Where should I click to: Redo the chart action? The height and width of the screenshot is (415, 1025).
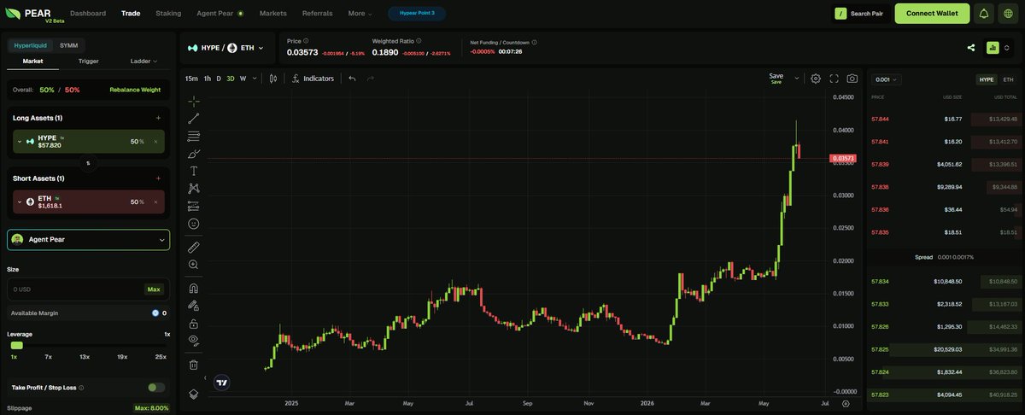[x=371, y=79]
